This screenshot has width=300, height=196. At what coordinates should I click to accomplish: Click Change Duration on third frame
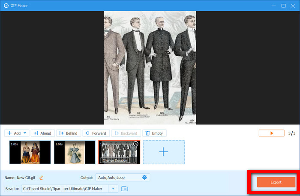(115, 160)
